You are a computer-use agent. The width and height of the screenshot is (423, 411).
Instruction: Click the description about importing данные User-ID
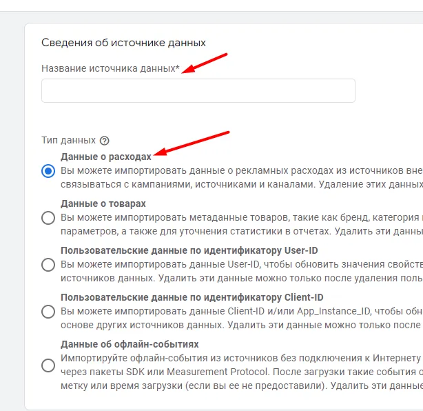click(242, 272)
